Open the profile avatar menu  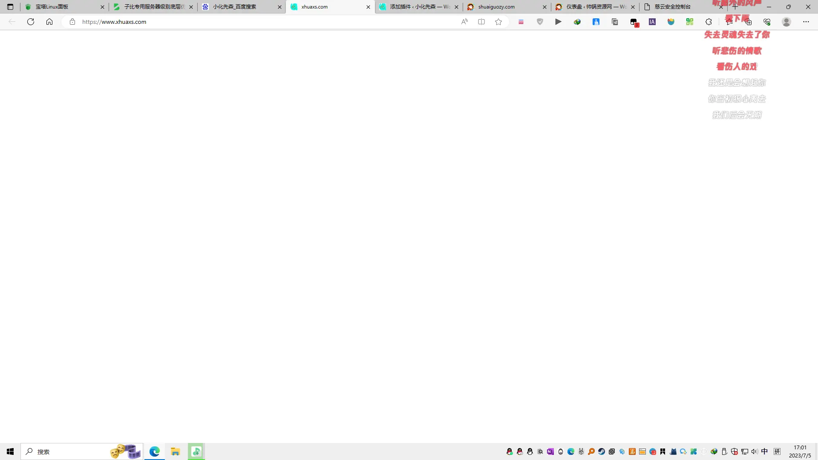tap(786, 22)
